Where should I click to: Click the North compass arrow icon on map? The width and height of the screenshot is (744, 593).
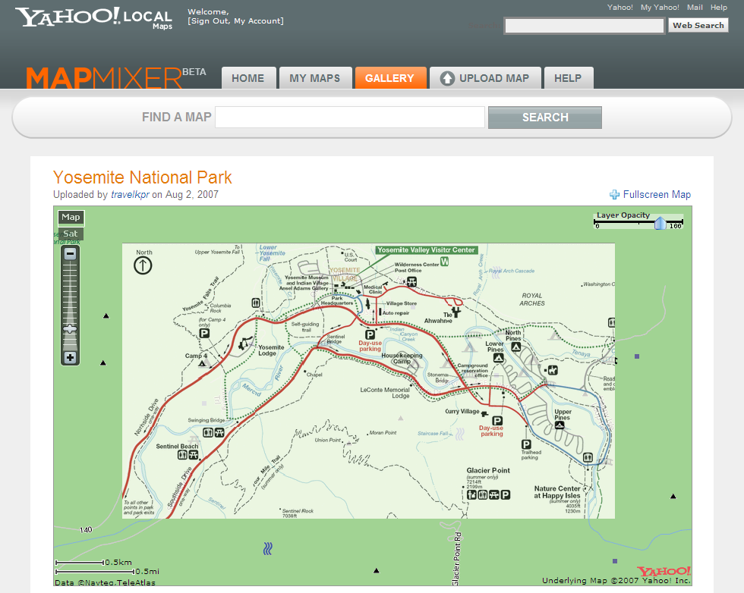tap(143, 265)
